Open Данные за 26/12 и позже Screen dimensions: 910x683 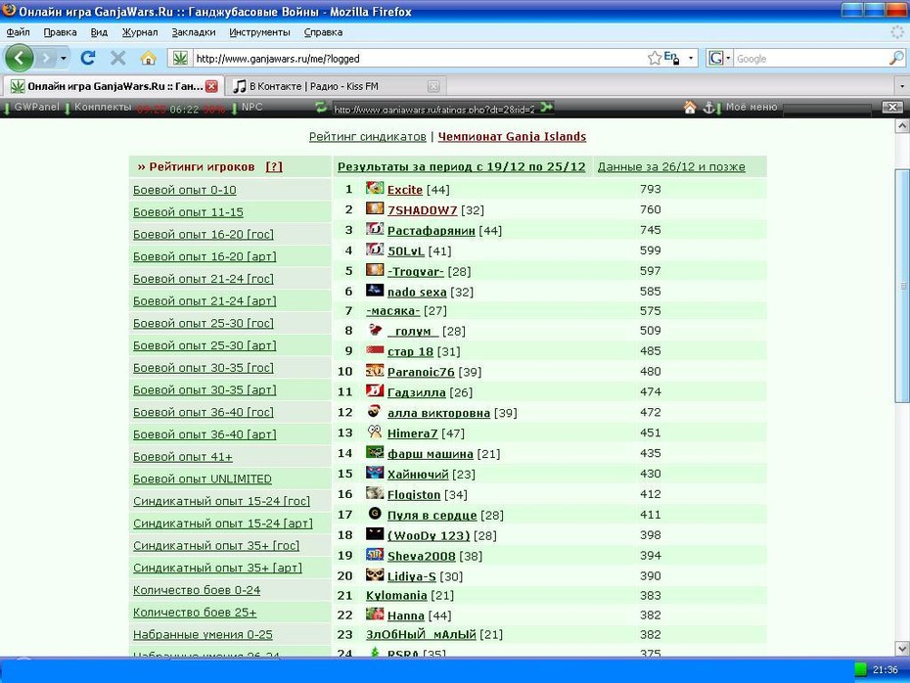(671, 166)
